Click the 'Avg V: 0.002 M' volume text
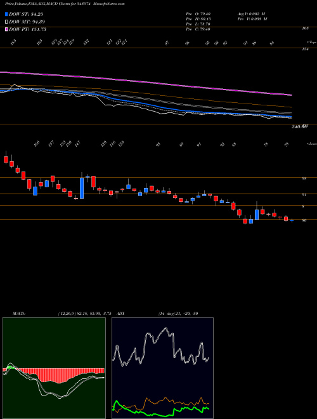Image resolution: width=317 pixels, height=419 pixels. click(x=252, y=14)
